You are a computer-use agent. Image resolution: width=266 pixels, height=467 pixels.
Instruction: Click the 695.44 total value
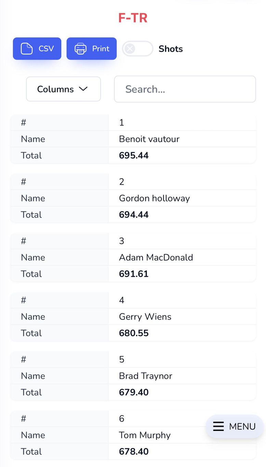(x=134, y=155)
